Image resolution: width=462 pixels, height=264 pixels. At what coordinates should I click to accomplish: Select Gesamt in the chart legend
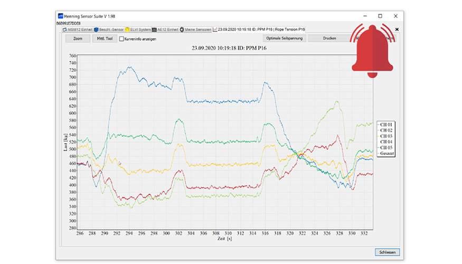point(387,153)
